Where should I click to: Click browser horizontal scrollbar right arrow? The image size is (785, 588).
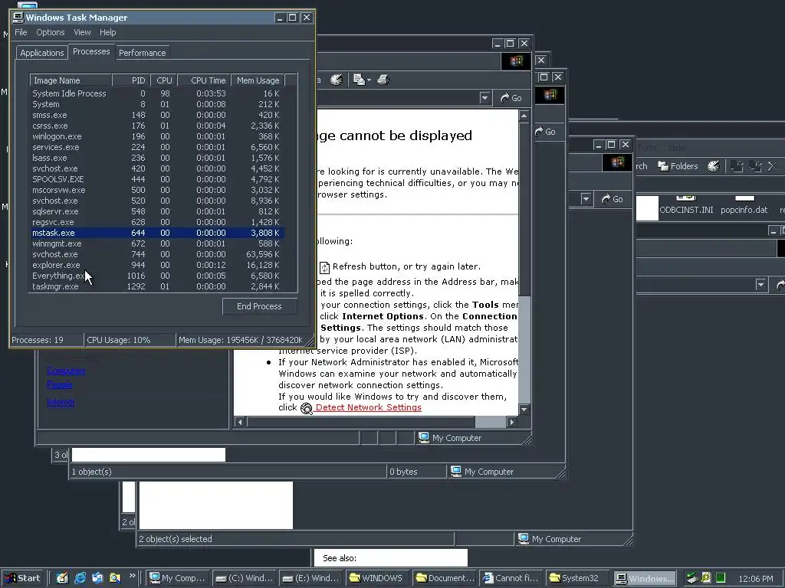[x=511, y=422]
